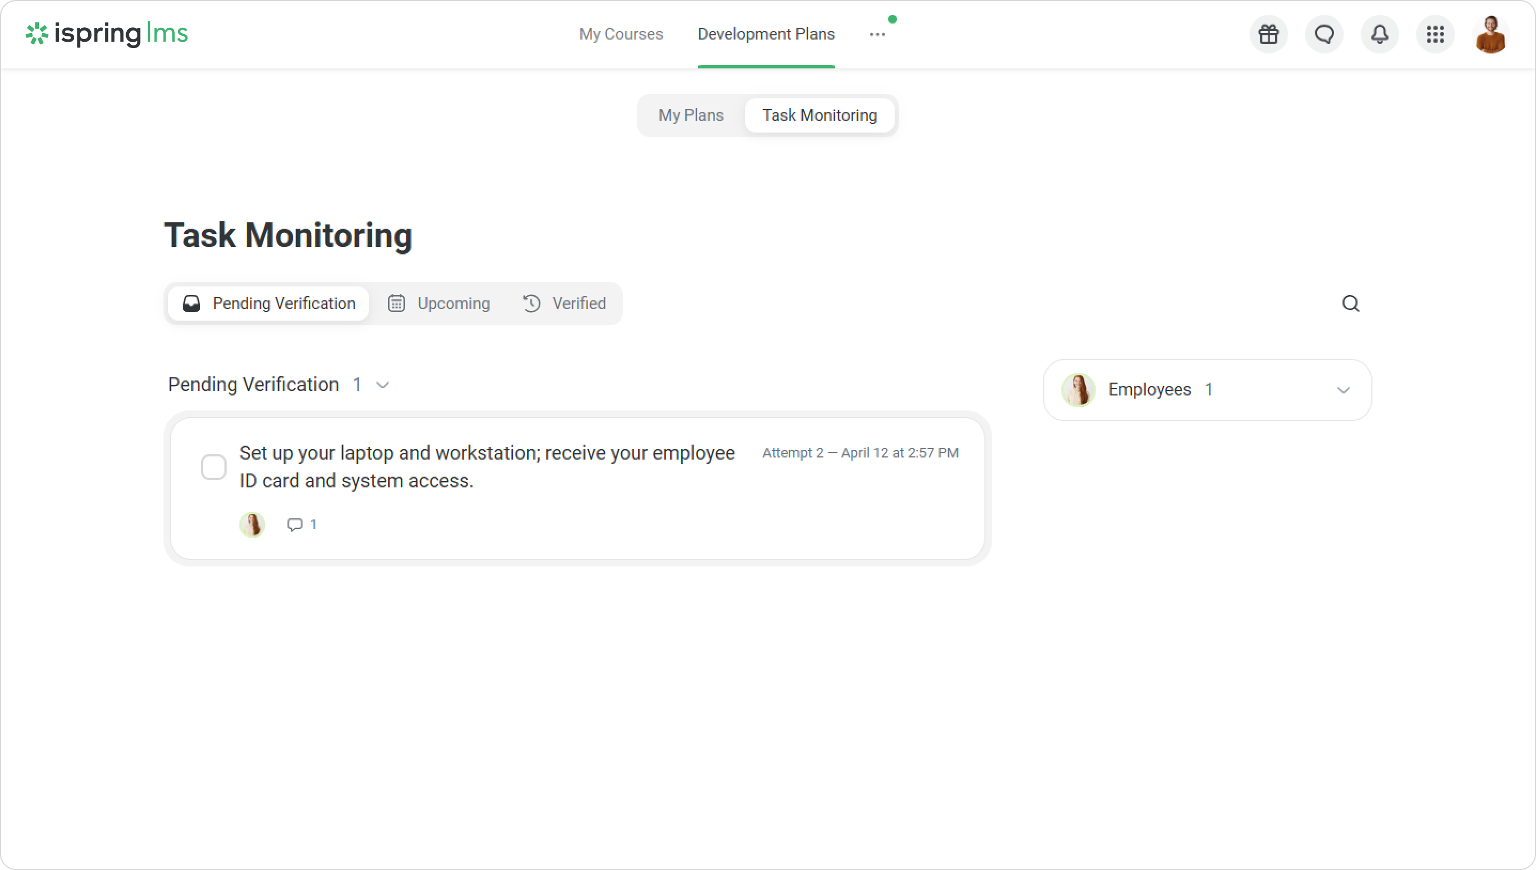1536x870 pixels.
Task: Click the search magnifier icon
Action: tap(1350, 304)
